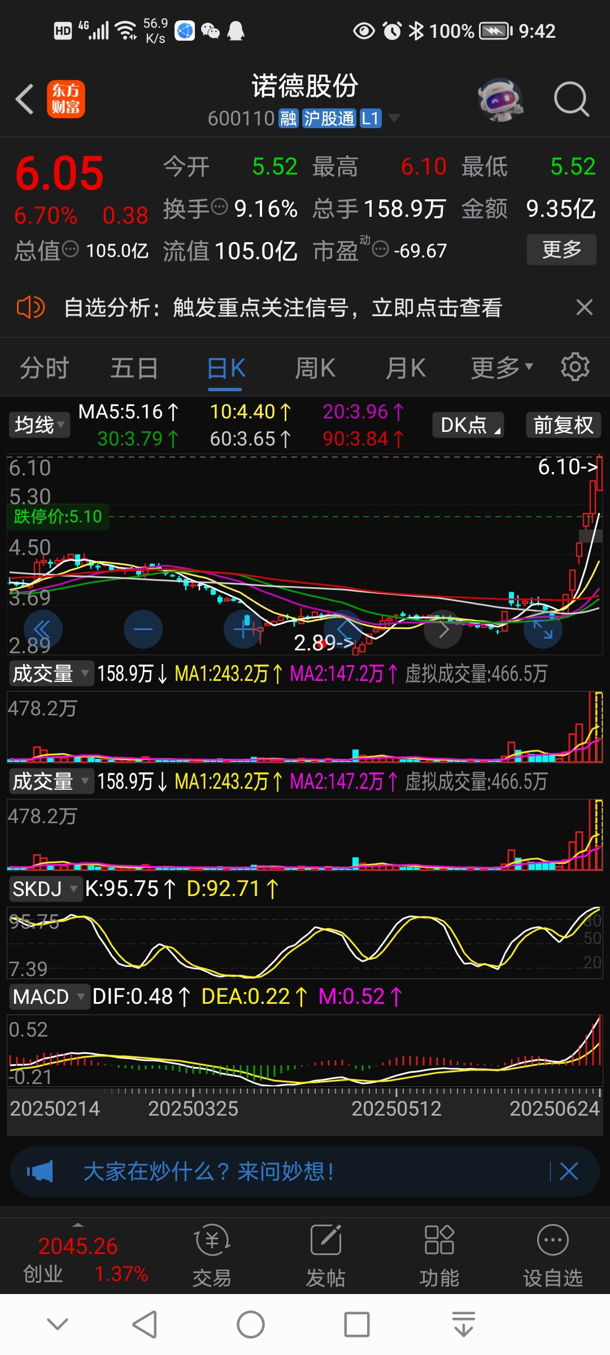Viewport: 610px width, 1355px height.
Task: Change the 前复权 adjustment setting
Action: point(564,425)
